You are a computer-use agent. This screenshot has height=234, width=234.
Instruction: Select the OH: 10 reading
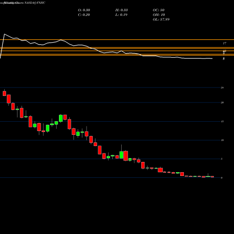click(x=159, y=15)
